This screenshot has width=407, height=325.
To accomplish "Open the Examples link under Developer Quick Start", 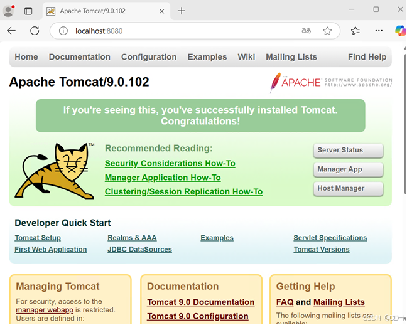I will (x=217, y=238).
